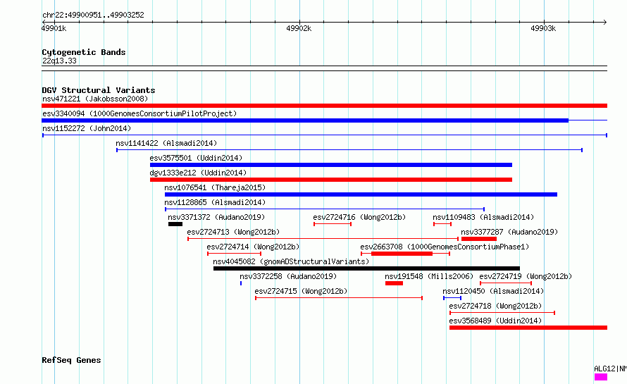This screenshot has height=384, width=627.
Task: Click the nsv191548 (Mills2006) text label
Action: [429, 276]
